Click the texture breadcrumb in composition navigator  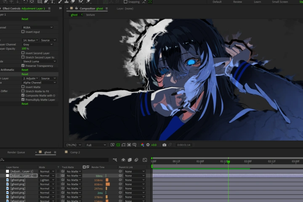[90, 15]
